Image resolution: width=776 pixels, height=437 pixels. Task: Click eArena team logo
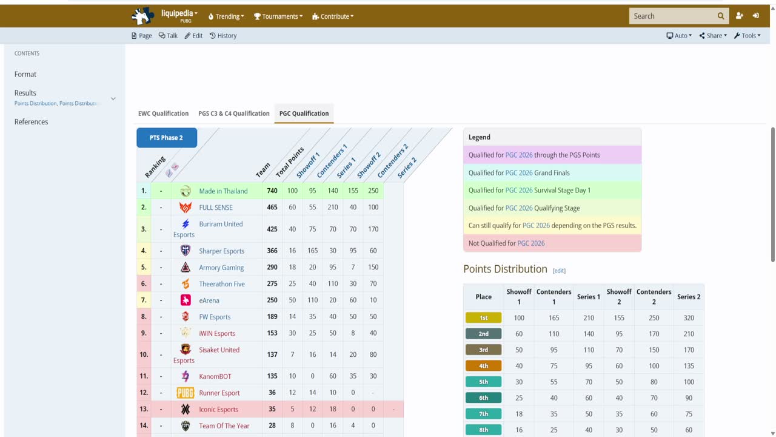(x=186, y=300)
